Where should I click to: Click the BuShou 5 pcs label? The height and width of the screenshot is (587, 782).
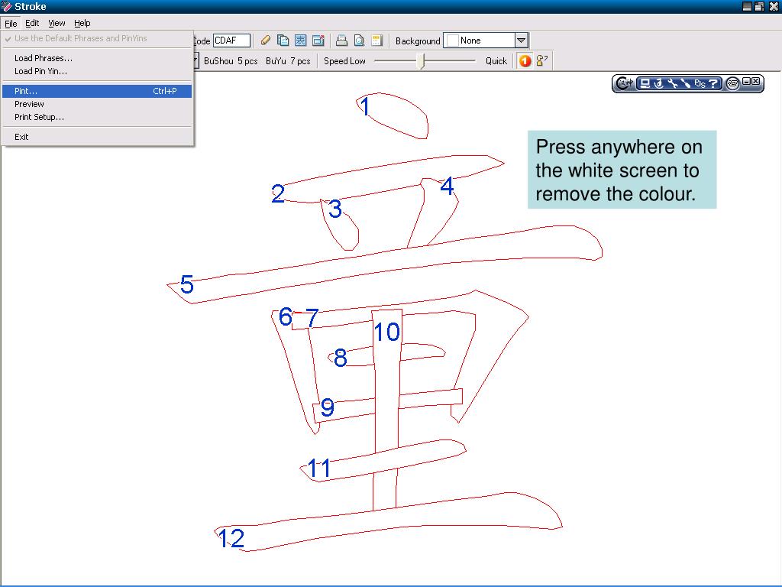231,61
